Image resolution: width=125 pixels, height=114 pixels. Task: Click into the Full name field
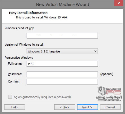pos(62,64)
